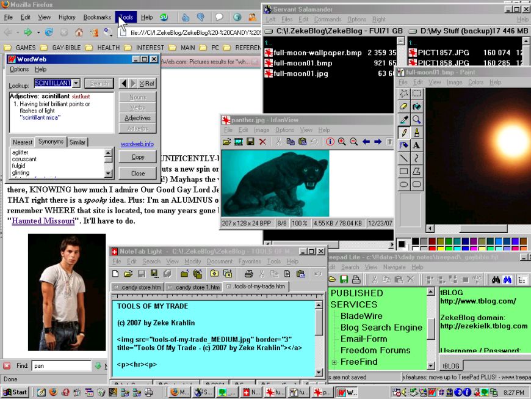Click the floppy Save icon in IrfanView
531x399 pixels.
(x=251, y=142)
